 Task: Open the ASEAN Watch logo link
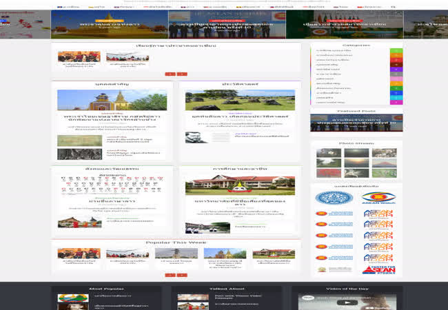click(x=378, y=198)
